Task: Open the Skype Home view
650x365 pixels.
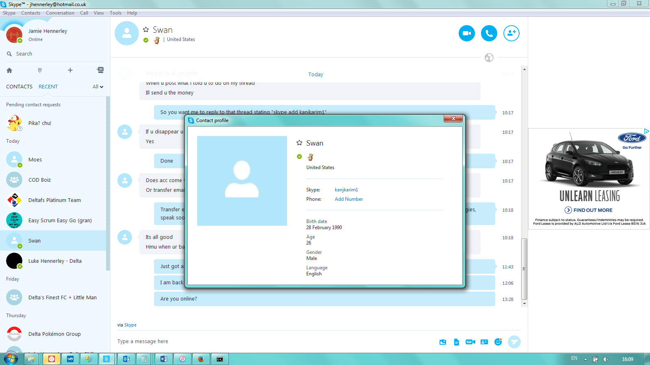Action: pos(9,70)
